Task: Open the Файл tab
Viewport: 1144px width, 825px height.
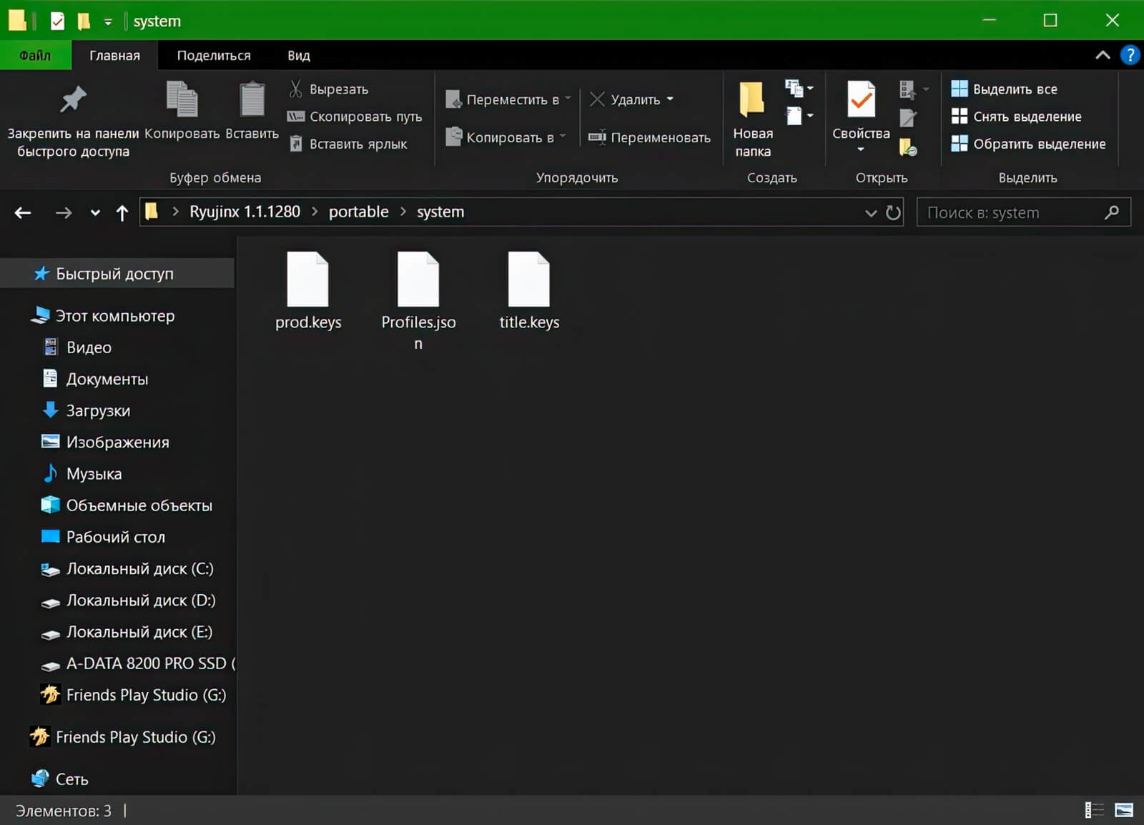Action: (x=35, y=55)
